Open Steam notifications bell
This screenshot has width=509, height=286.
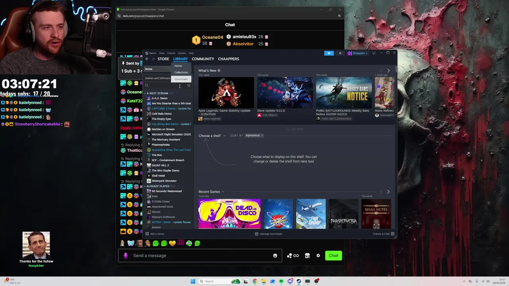coord(340,53)
